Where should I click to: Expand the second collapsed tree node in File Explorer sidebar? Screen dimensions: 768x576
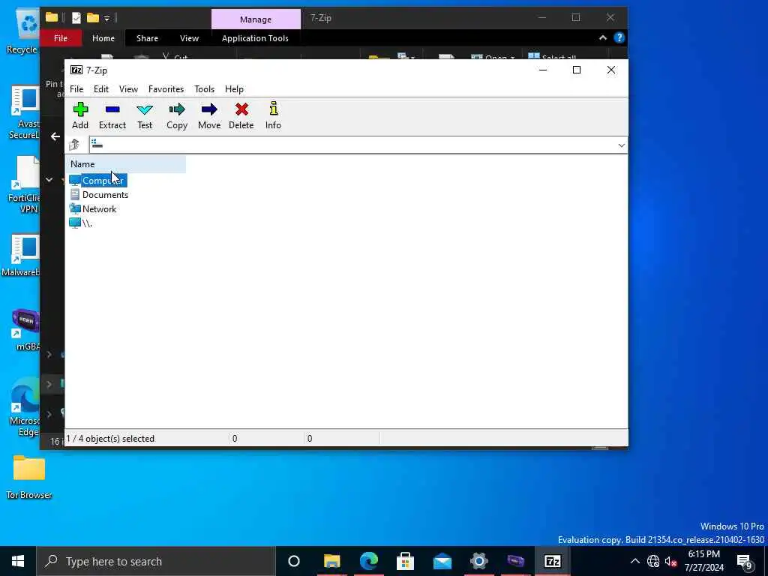[x=49, y=384]
